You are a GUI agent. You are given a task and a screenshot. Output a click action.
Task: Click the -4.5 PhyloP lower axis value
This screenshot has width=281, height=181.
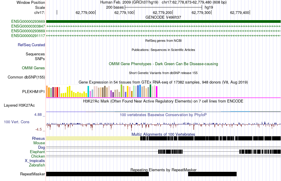tap(38, 129)
